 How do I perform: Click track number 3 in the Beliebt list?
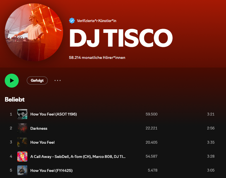(11, 142)
